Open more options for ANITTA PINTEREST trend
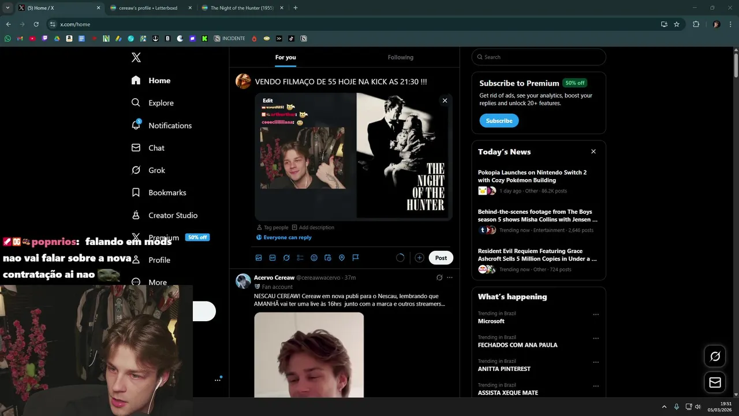 (596, 362)
